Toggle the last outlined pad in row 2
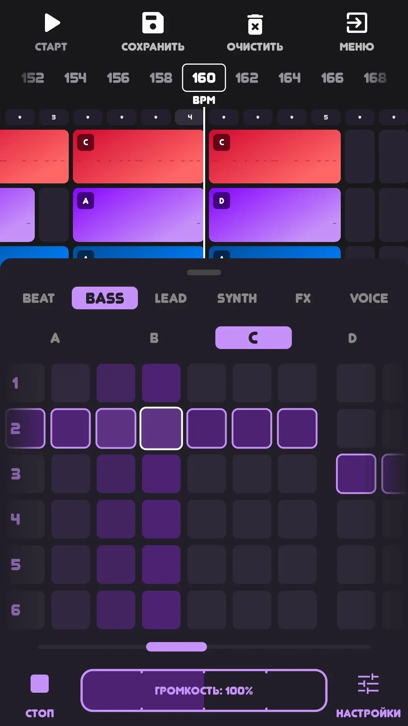Screen dimensions: 408x726 click(x=297, y=428)
